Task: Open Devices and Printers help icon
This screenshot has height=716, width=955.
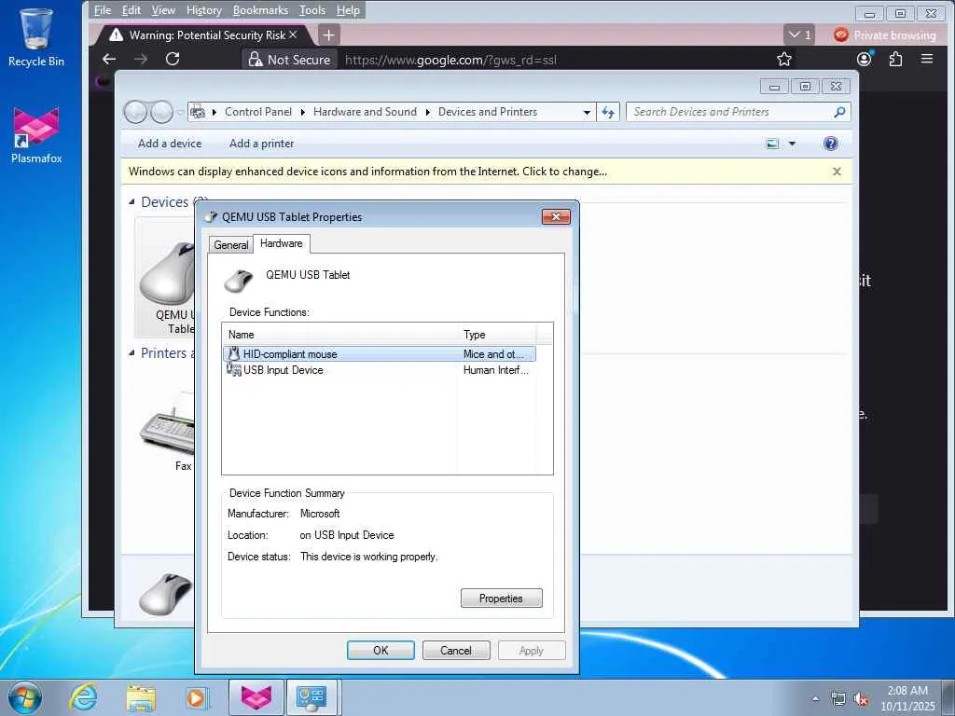Action: pos(830,144)
